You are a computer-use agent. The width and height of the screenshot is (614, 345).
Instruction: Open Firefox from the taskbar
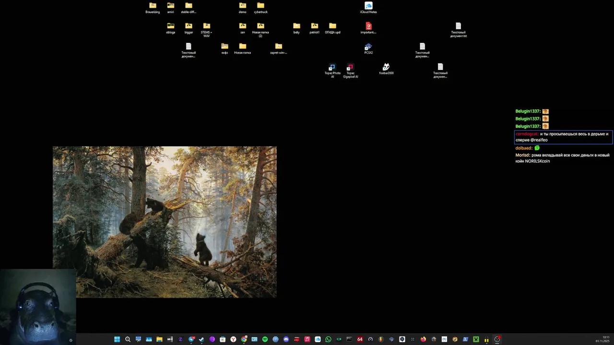[423, 339]
